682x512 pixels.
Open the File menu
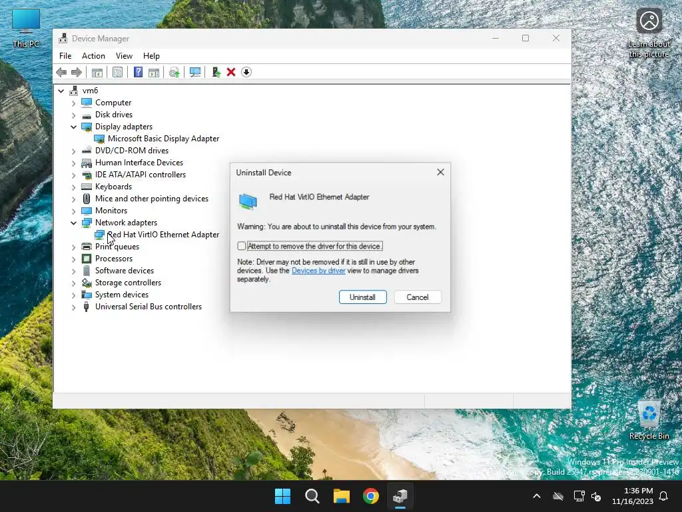[x=65, y=56]
